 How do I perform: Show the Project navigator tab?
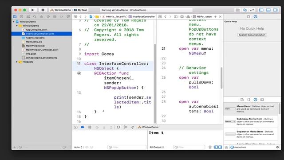pyautogui.click(x=15, y=17)
